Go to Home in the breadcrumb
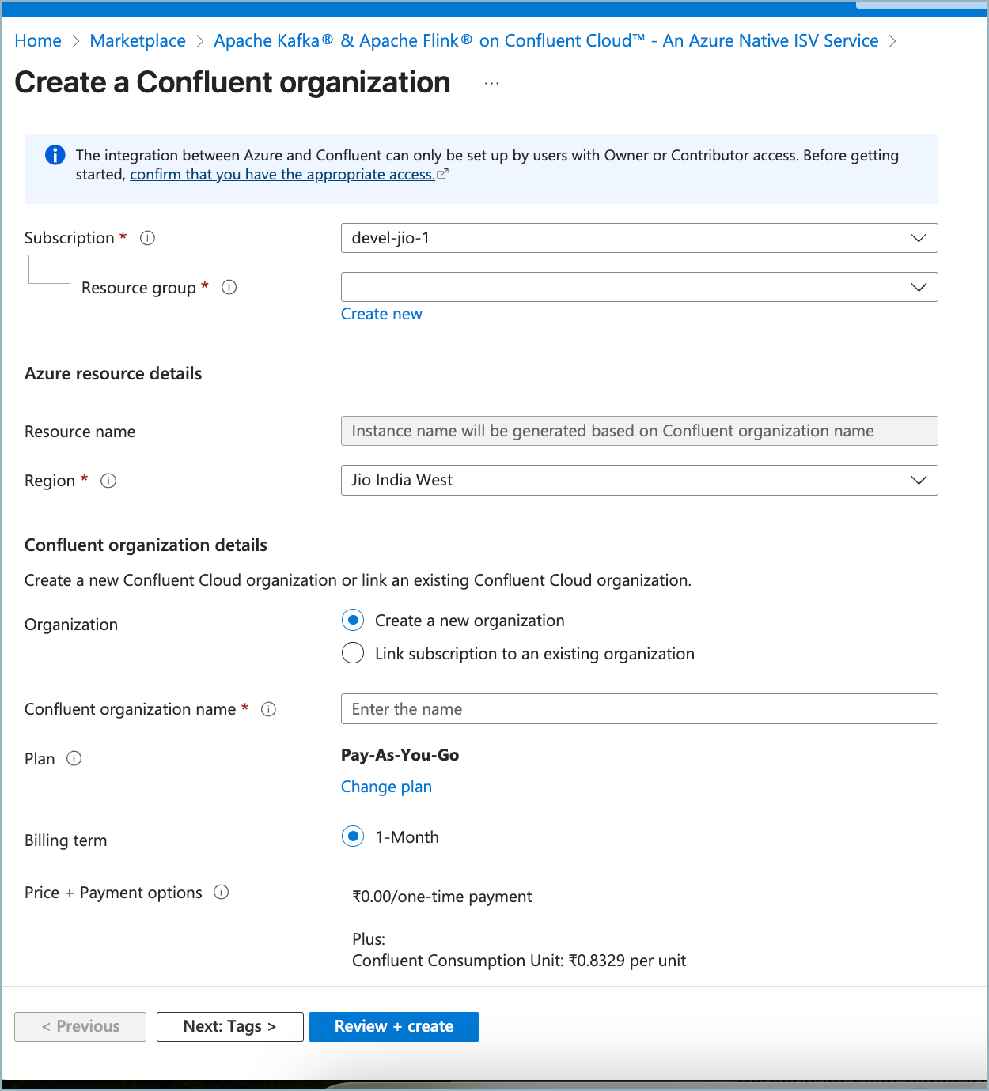The height and width of the screenshot is (1091, 989). [x=38, y=41]
